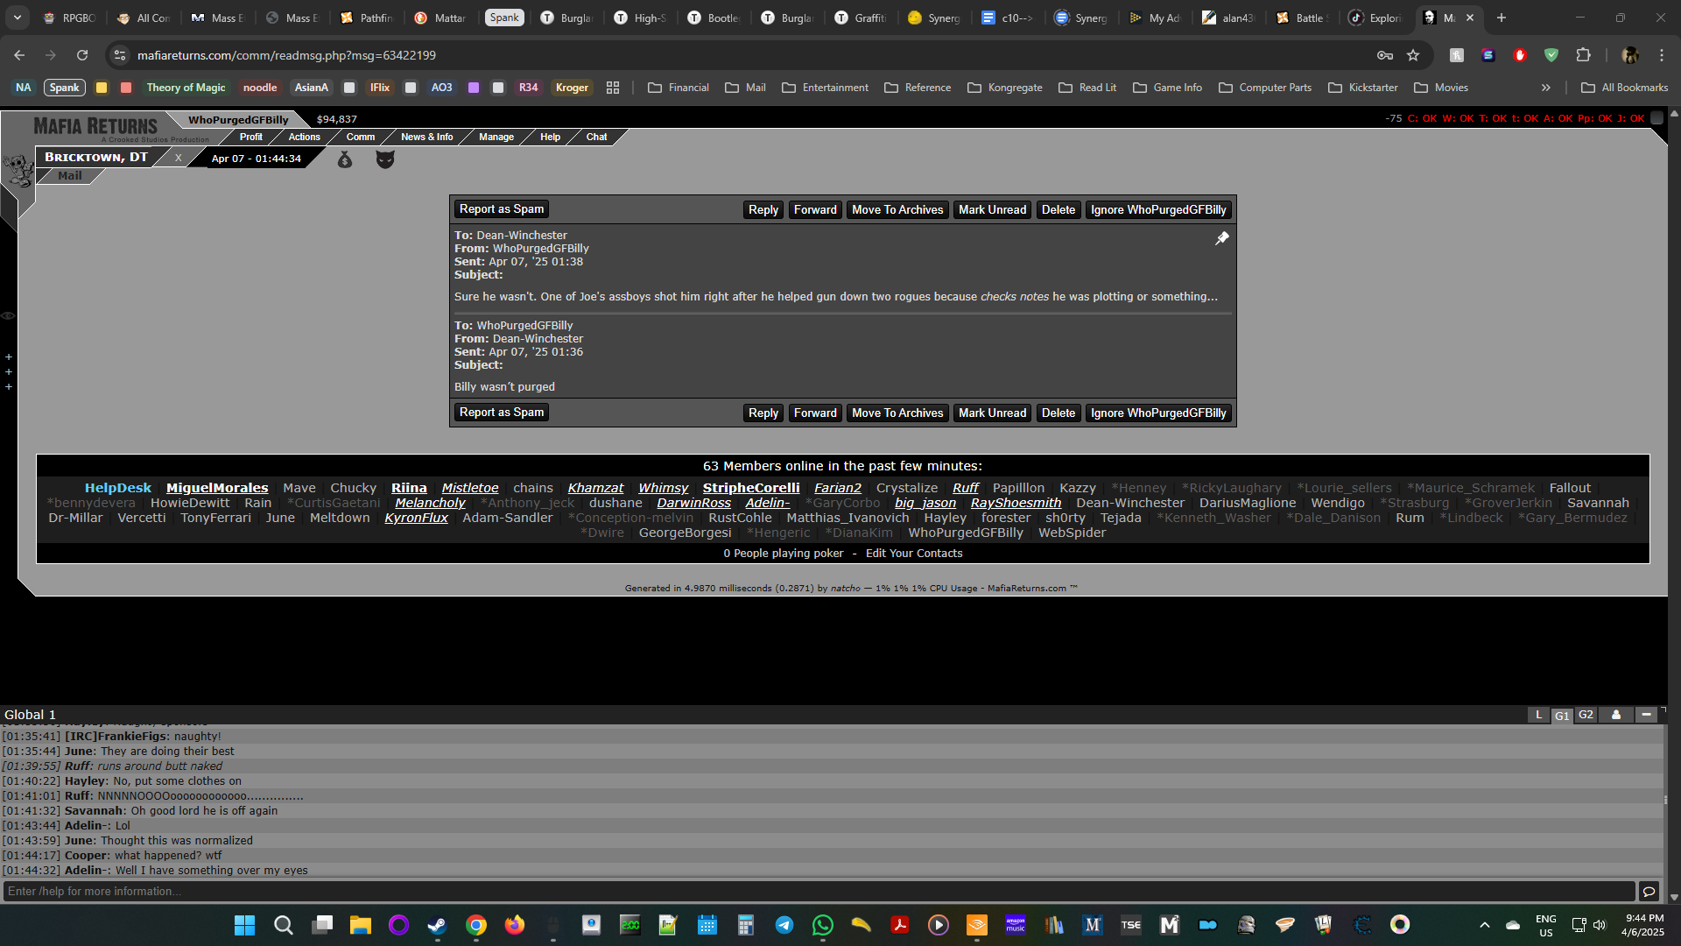Click the chat message input field
The width and height of the screenshot is (1681, 946).
(819, 892)
